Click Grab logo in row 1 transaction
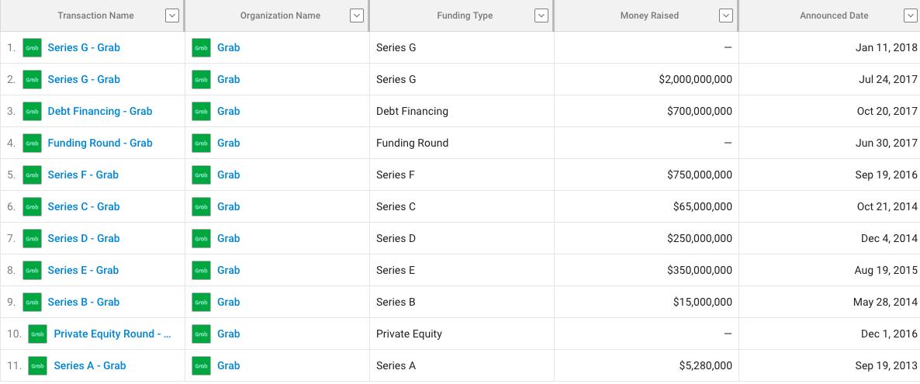Viewport: 920px width, 384px height. click(33, 47)
